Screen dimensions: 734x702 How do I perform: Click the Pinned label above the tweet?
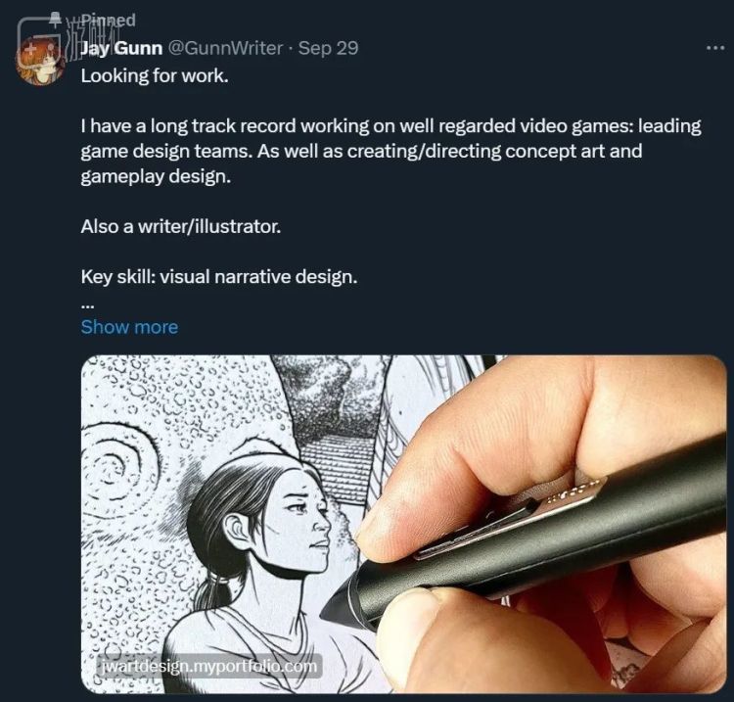(108, 21)
